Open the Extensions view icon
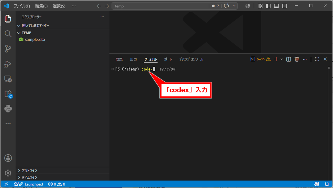 tap(8, 94)
